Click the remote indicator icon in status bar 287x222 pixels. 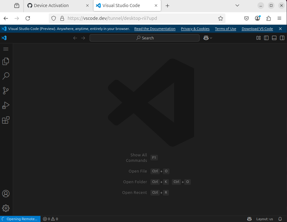[249, 219]
